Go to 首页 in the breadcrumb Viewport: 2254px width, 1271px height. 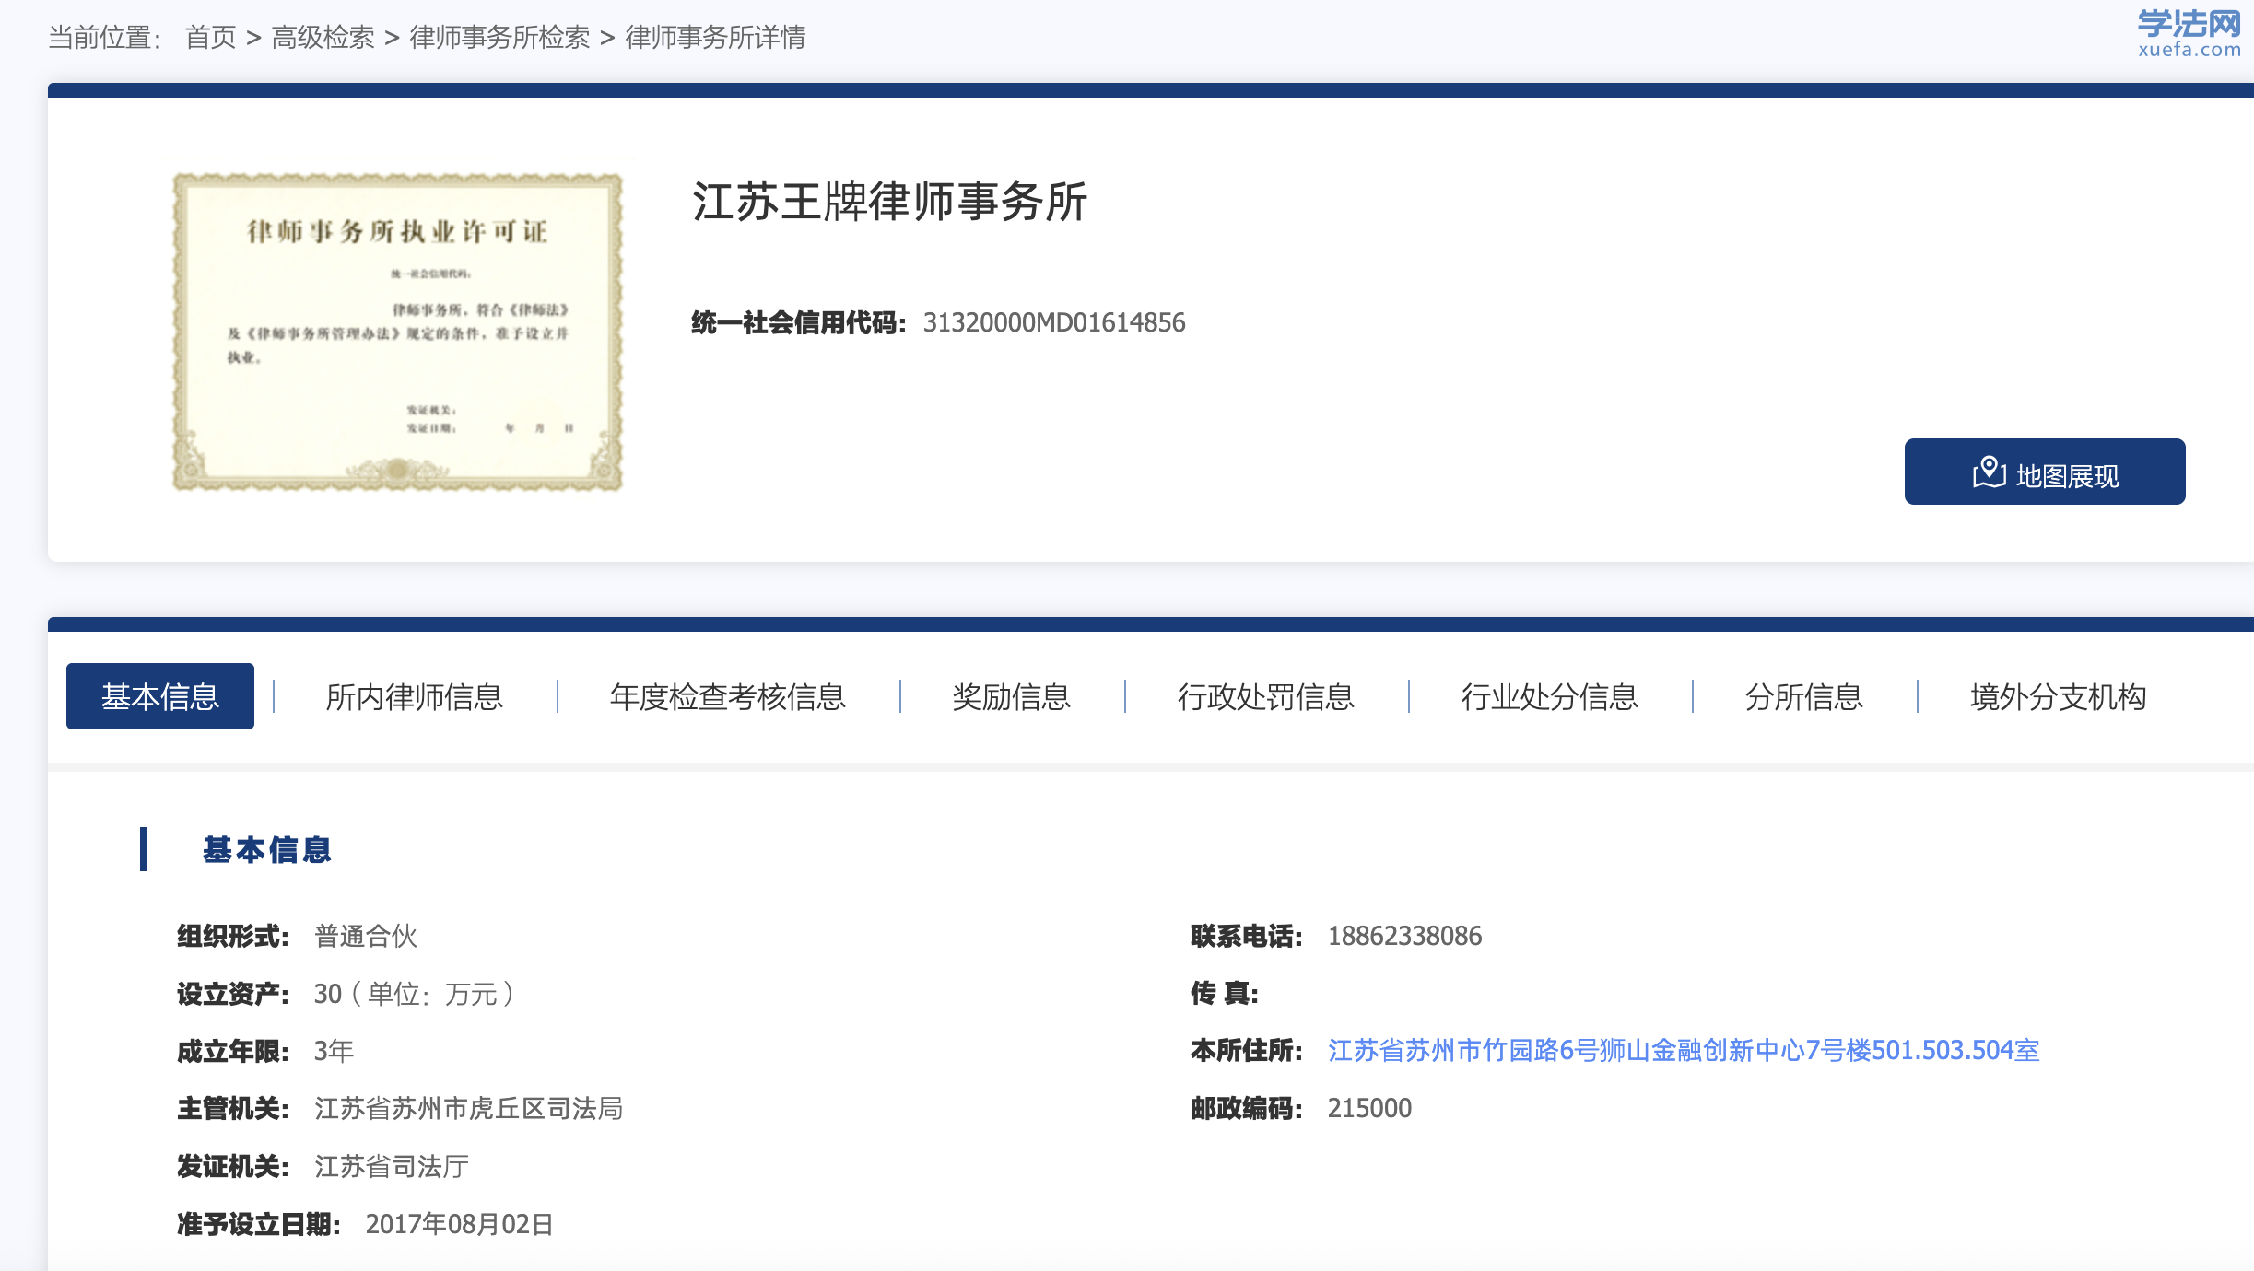pyautogui.click(x=211, y=38)
